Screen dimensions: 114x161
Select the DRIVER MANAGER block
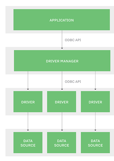62,61
